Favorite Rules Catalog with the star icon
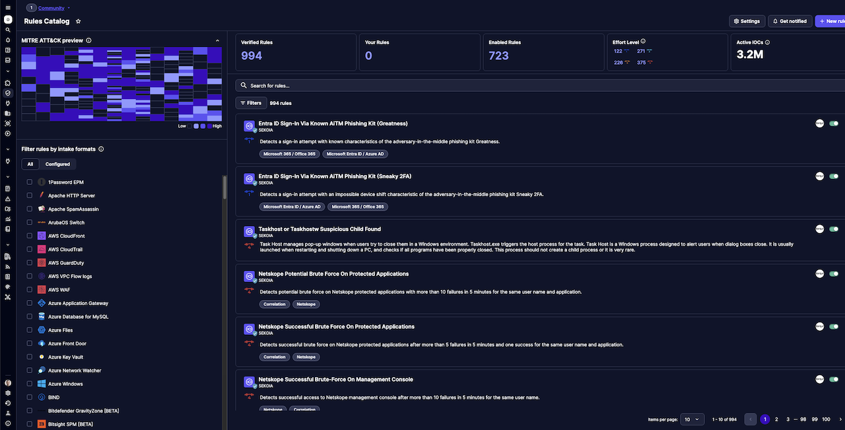 point(79,21)
